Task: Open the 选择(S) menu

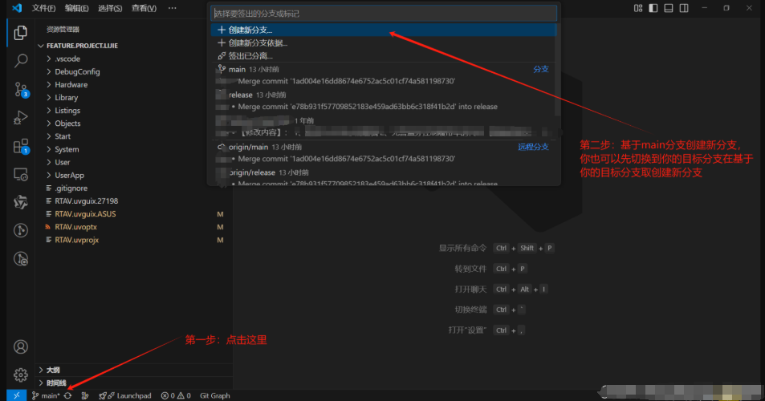Action: (110, 8)
